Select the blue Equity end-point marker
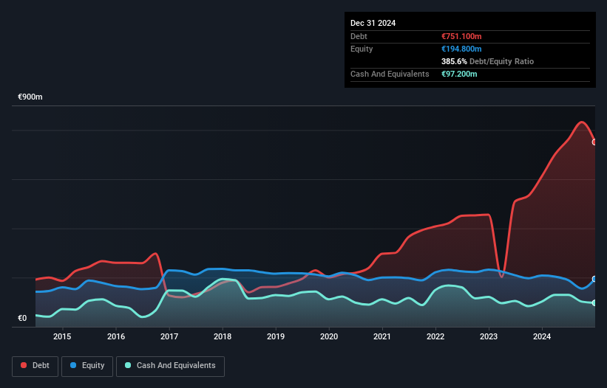 tap(594, 279)
